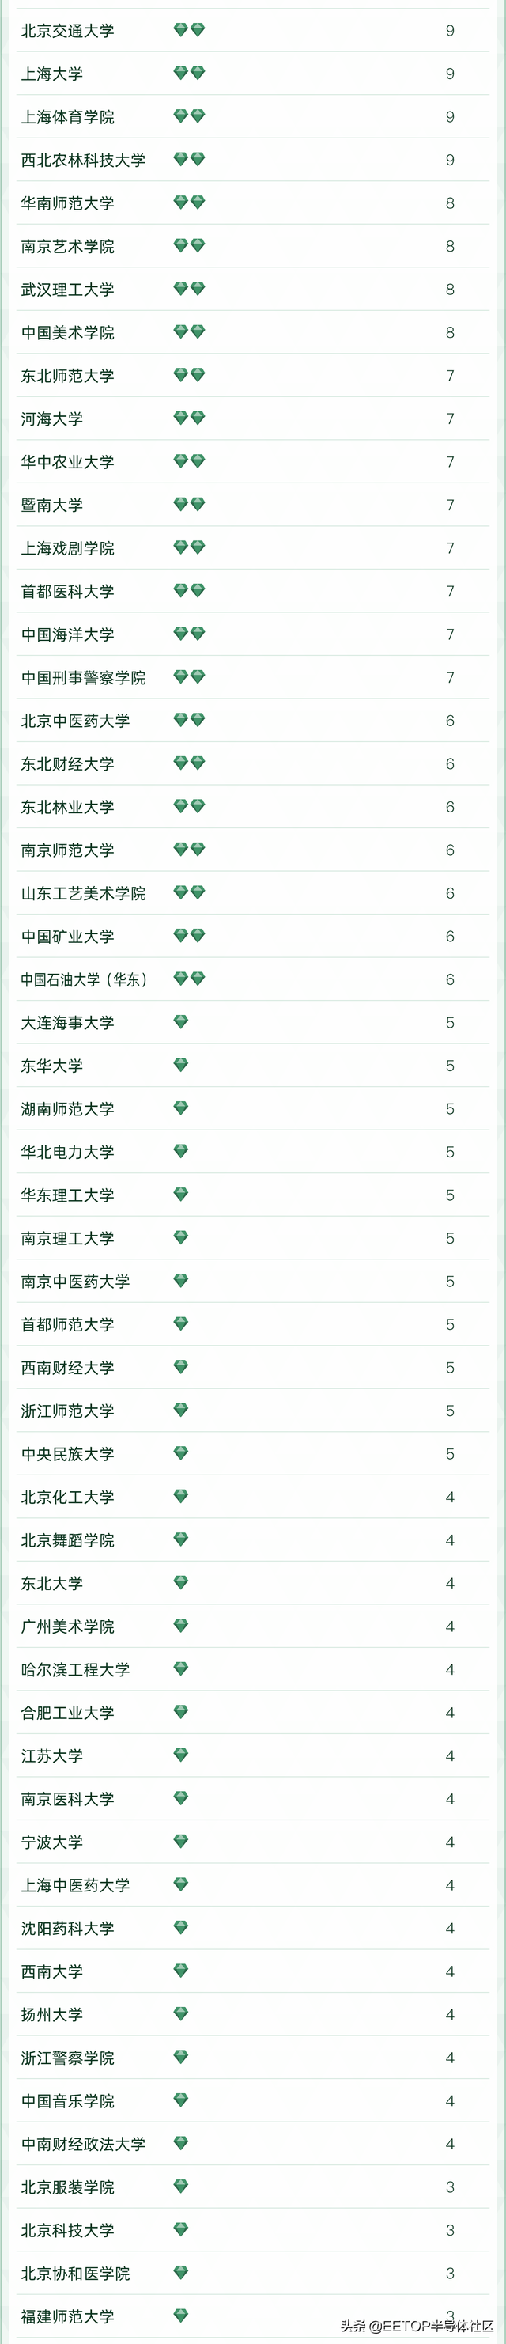Select the university name 西北农林科技大学
The height and width of the screenshot is (2344, 506).
[83, 160]
